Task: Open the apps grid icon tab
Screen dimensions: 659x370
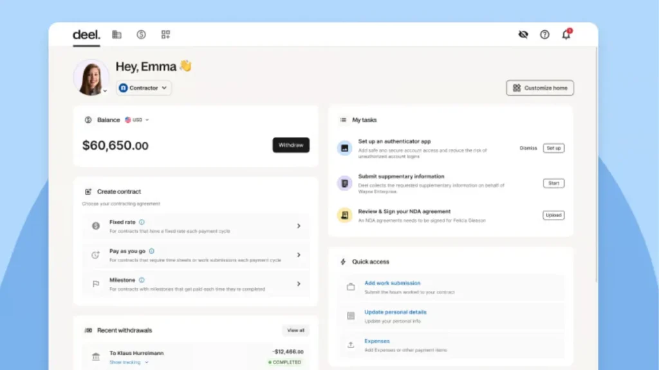Action: (165, 35)
